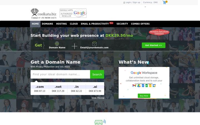Open the CLOUD menu
Screen dimensions: 200x125
74,24
